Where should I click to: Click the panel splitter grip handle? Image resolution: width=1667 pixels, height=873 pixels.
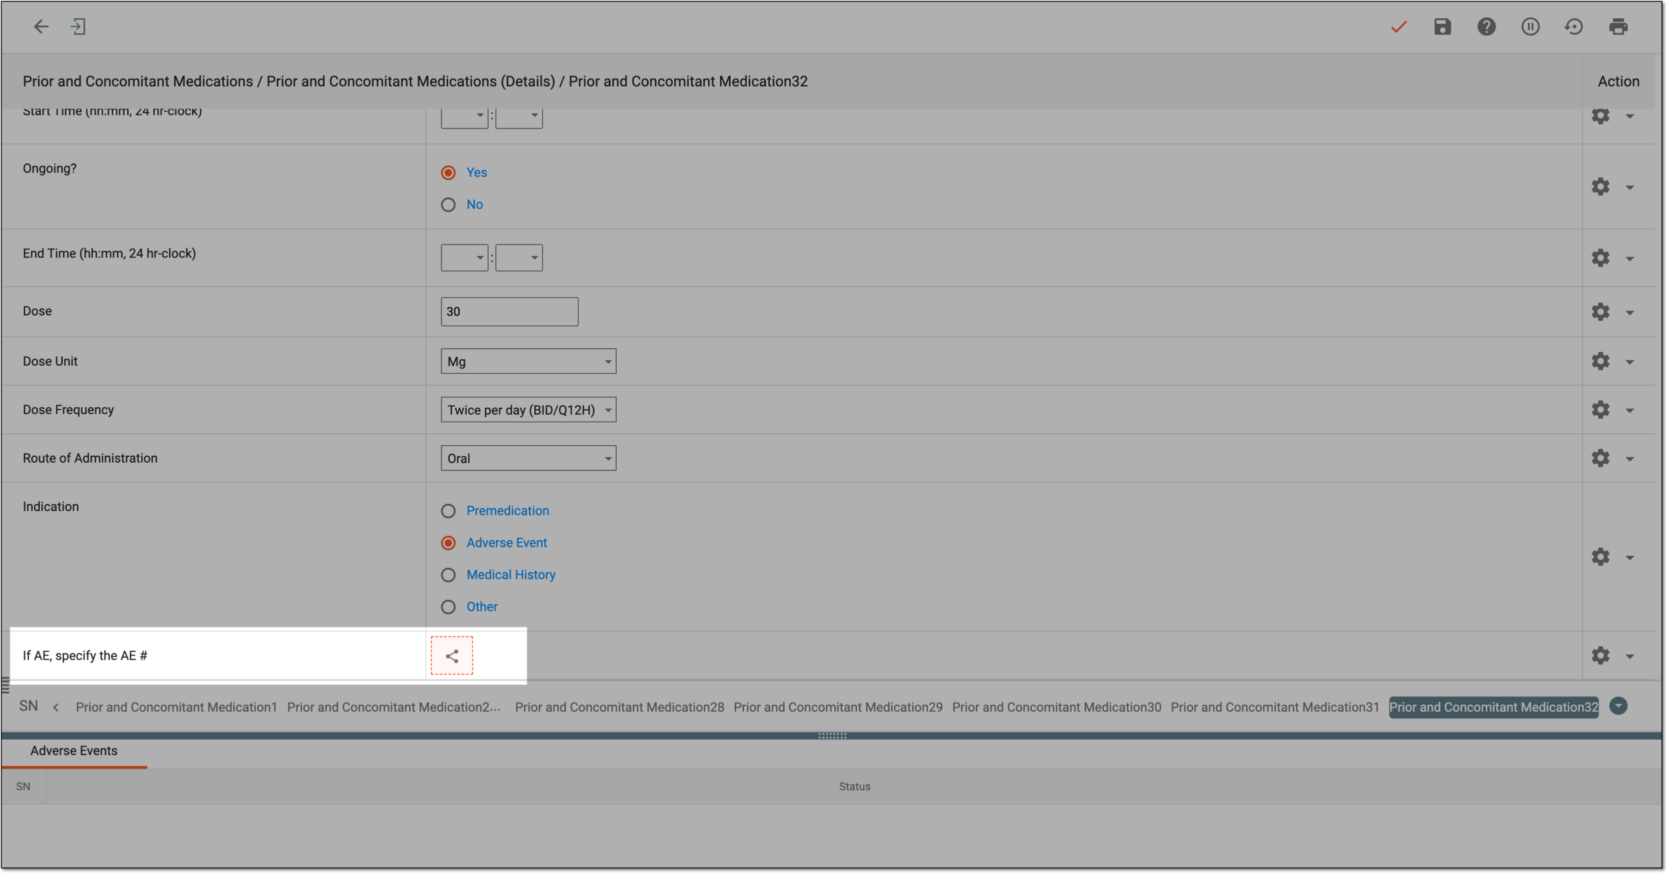pos(832,736)
